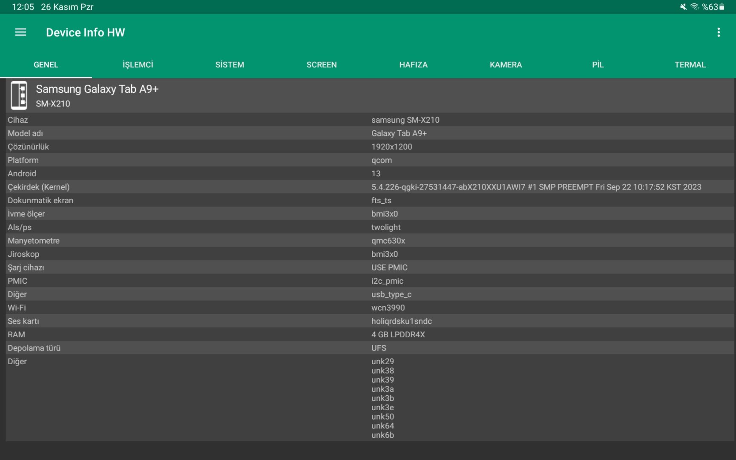Tap the clock showing 12:05
Viewport: 736px width, 460px height.
23,7
